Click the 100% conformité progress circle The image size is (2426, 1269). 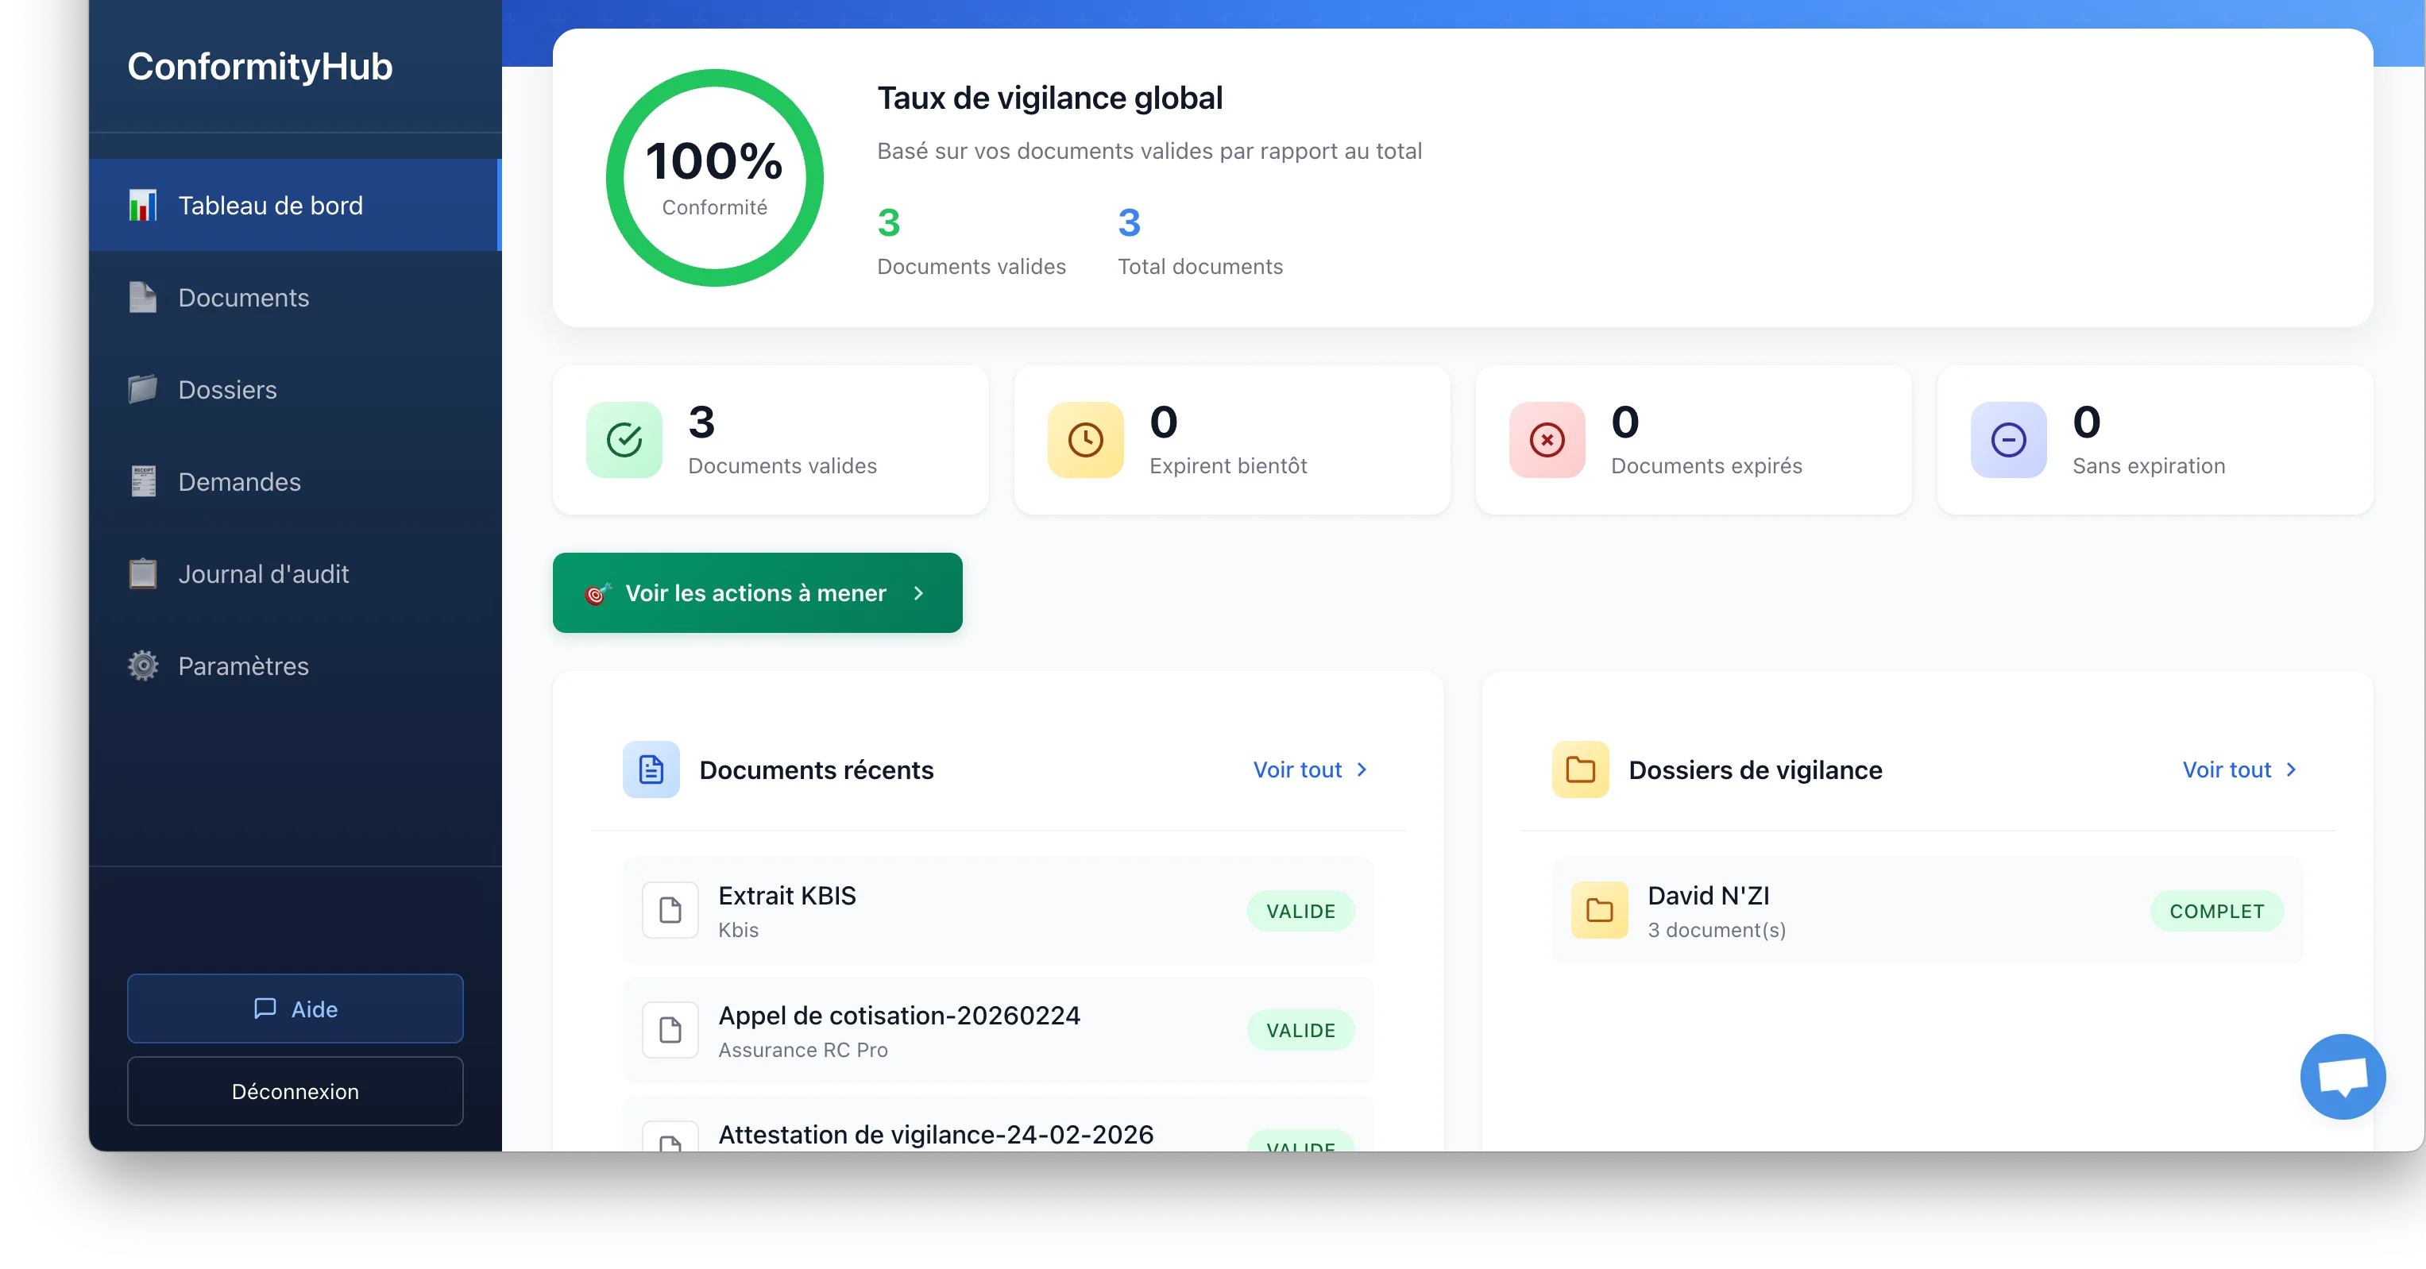coord(714,178)
